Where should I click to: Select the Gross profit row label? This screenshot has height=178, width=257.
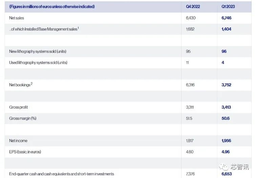click(18, 107)
